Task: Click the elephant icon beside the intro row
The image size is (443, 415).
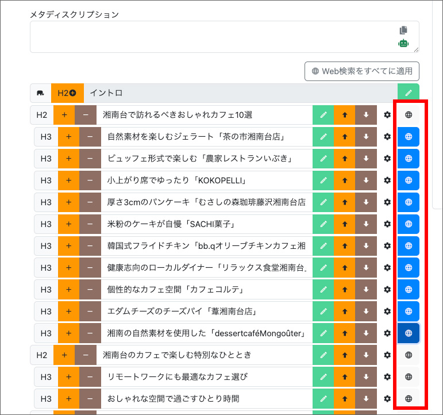Action: pos(41,93)
